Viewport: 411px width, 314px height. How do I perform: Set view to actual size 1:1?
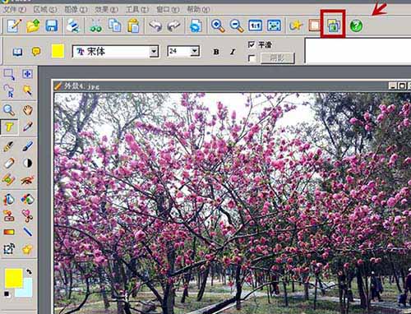tap(255, 25)
